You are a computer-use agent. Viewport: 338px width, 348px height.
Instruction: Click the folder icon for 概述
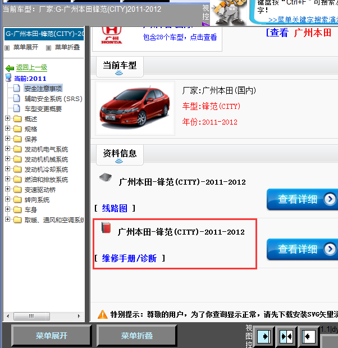(17, 119)
